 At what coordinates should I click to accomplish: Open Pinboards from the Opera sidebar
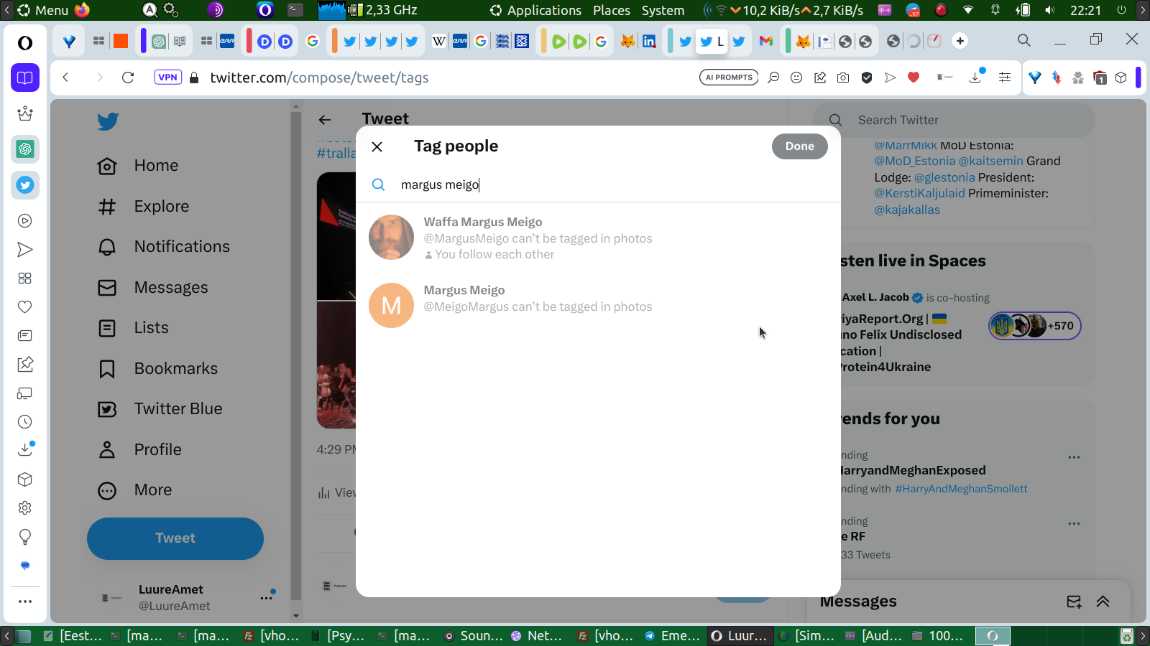click(25, 365)
